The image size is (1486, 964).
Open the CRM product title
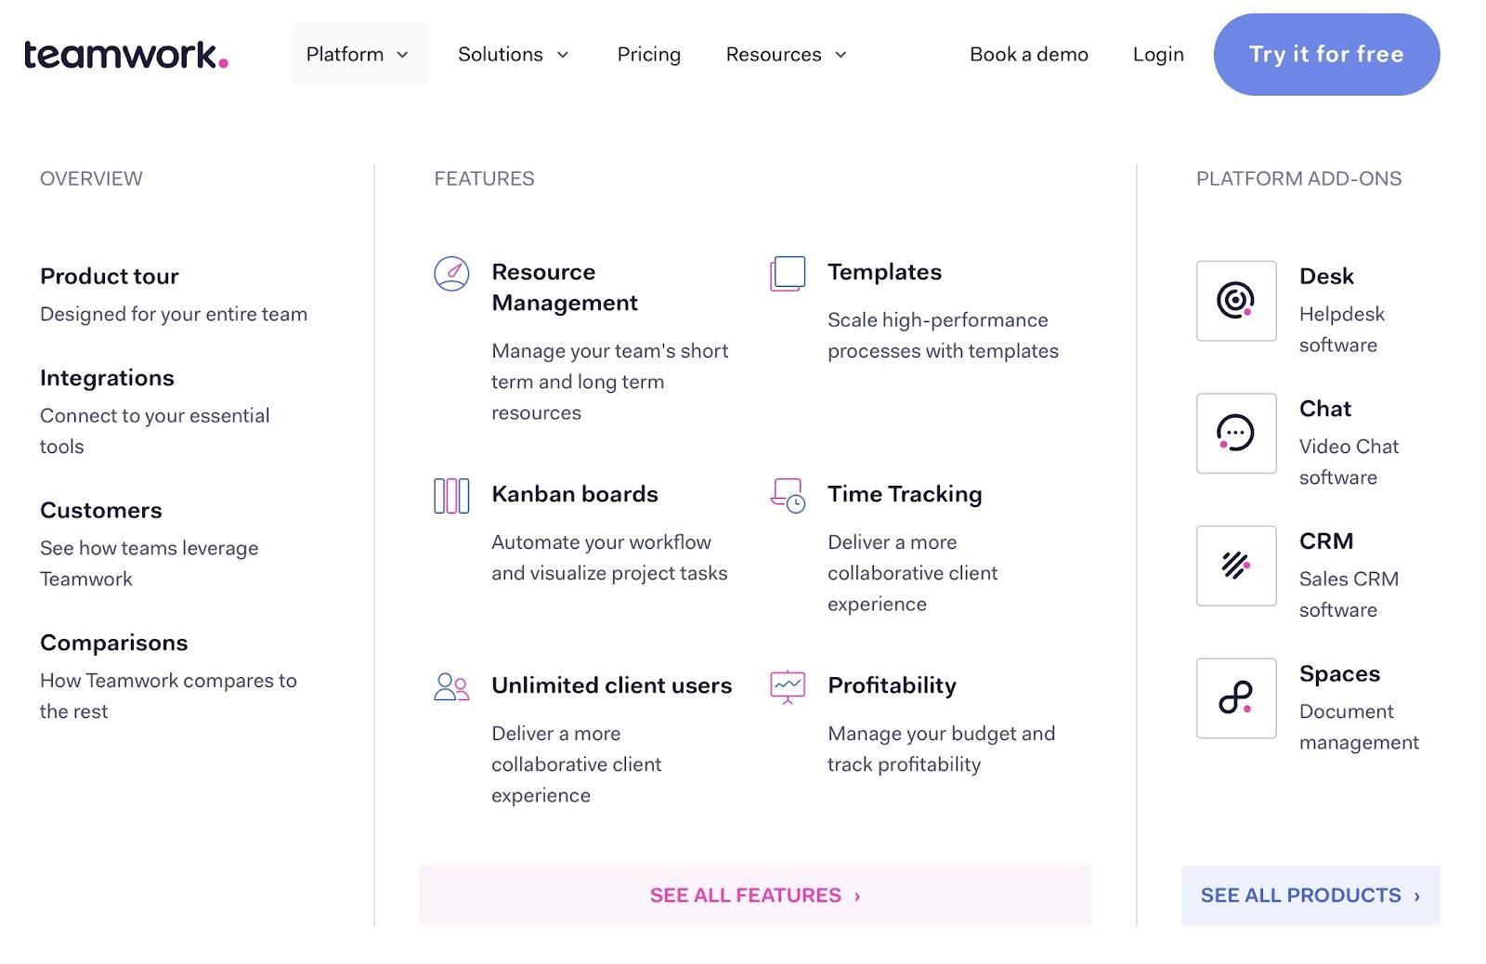[x=1326, y=541]
